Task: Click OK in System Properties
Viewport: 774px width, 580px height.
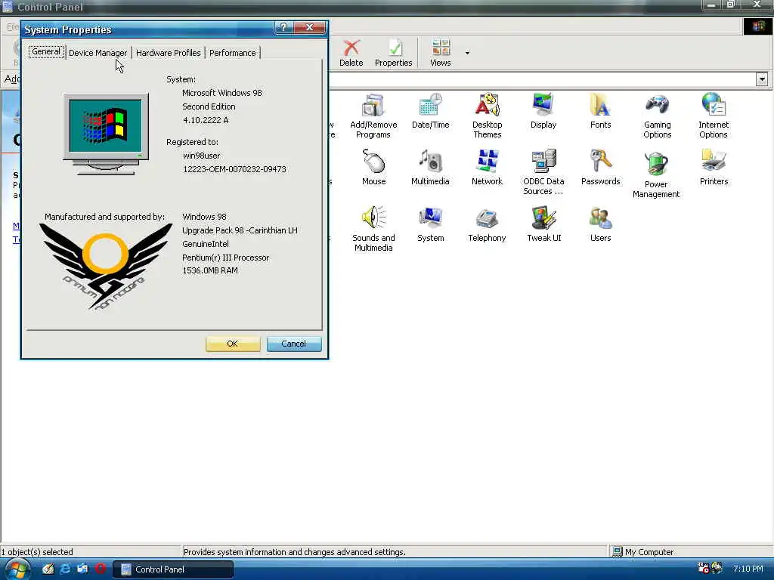Action: point(233,344)
